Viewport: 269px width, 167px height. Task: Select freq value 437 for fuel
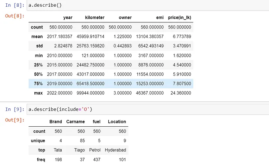pos(97,160)
